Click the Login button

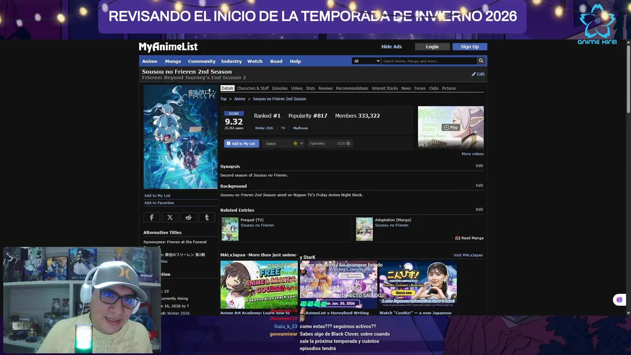coord(432,47)
